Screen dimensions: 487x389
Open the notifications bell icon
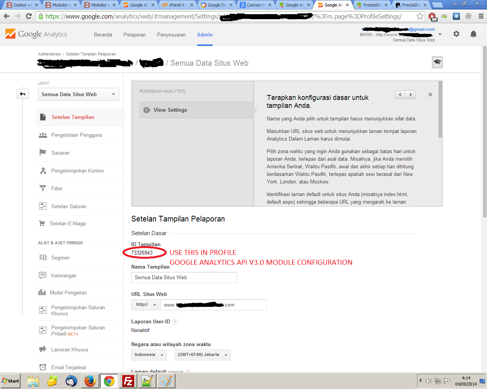click(x=473, y=34)
